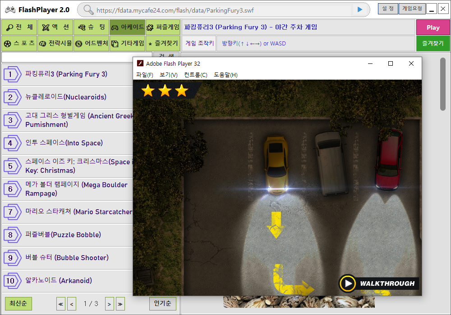Go to next page of game list
The width and height of the screenshot is (451, 315).
[109, 304]
